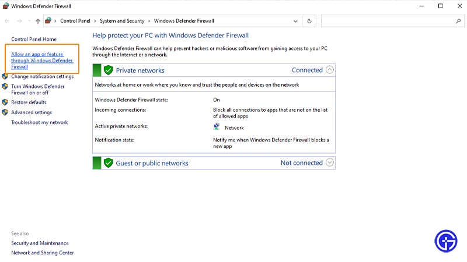
Task: Click the Guest or public networks heading
Action: pyautogui.click(x=152, y=163)
